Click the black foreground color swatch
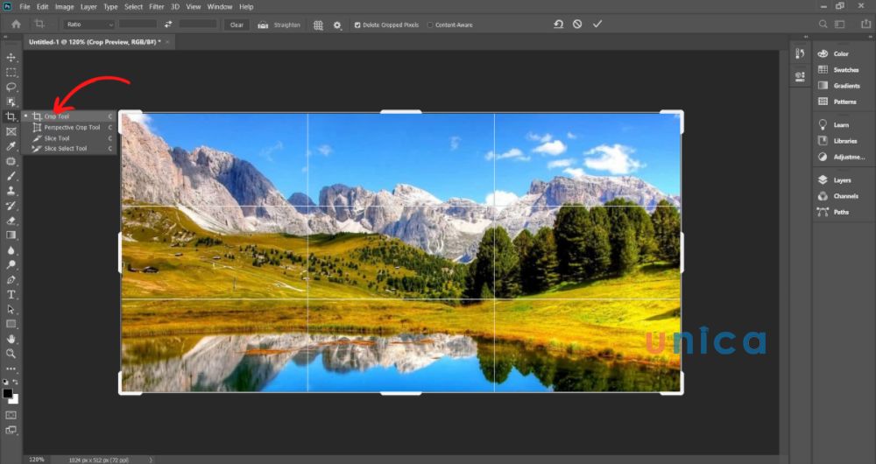 (x=7, y=394)
